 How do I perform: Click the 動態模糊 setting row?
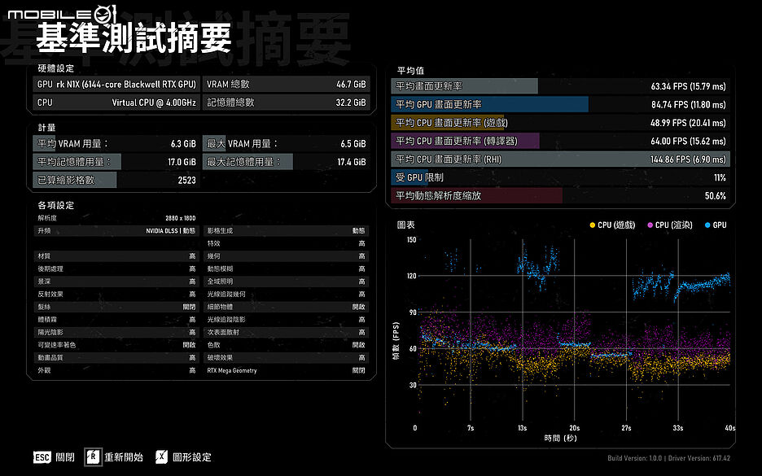coord(287,269)
